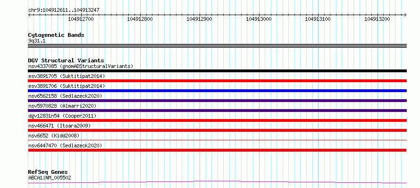Open variant label esv3891706 (Suktitipat2014)
420x188 pixels.
point(67,86)
